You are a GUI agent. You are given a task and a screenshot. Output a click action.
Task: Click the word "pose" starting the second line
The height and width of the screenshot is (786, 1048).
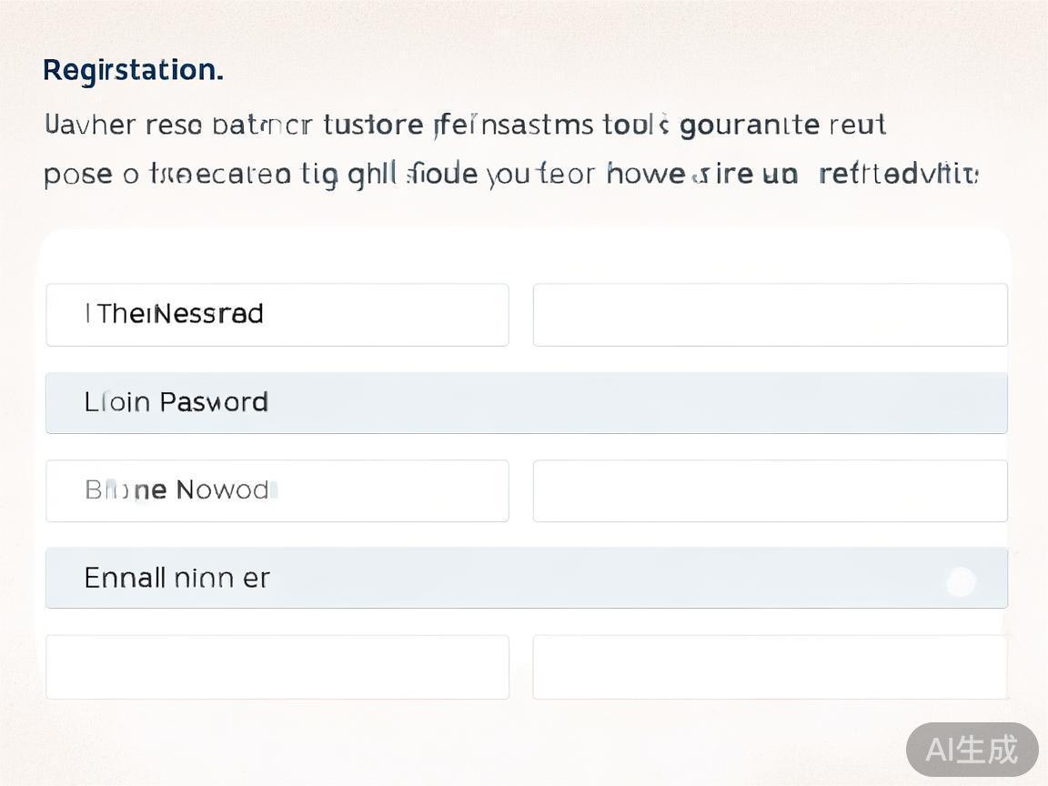point(78,174)
